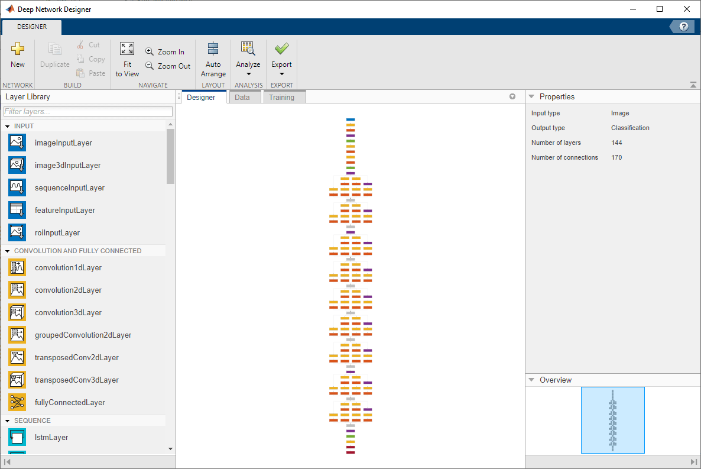Select the bottom dark red output layer block
Viewport: 701px width, 469px height.
tap(350, 452)
